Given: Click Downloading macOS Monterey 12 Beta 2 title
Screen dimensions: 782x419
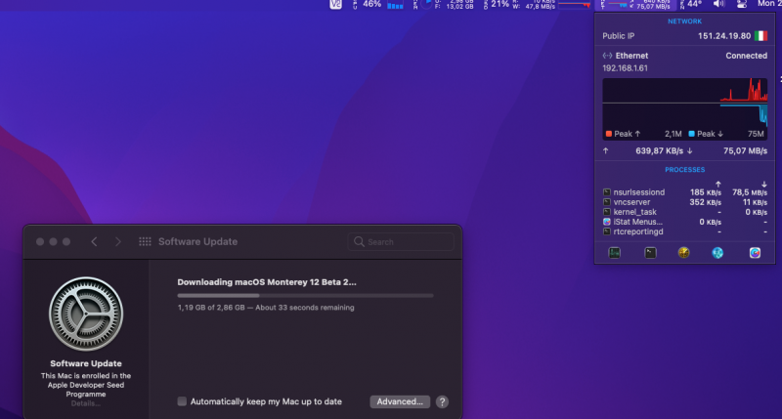Looking at the screenshot, I should [267, 282].
